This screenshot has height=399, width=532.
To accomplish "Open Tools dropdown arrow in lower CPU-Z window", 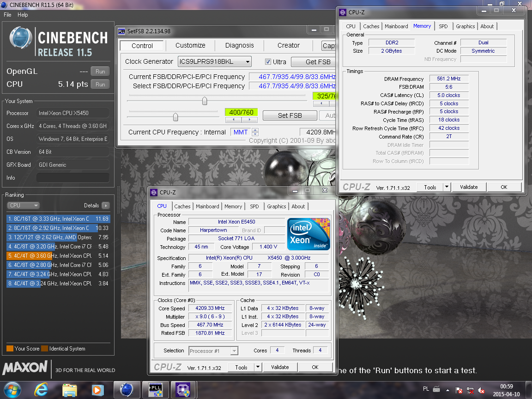I will click(x=258, y=367).
